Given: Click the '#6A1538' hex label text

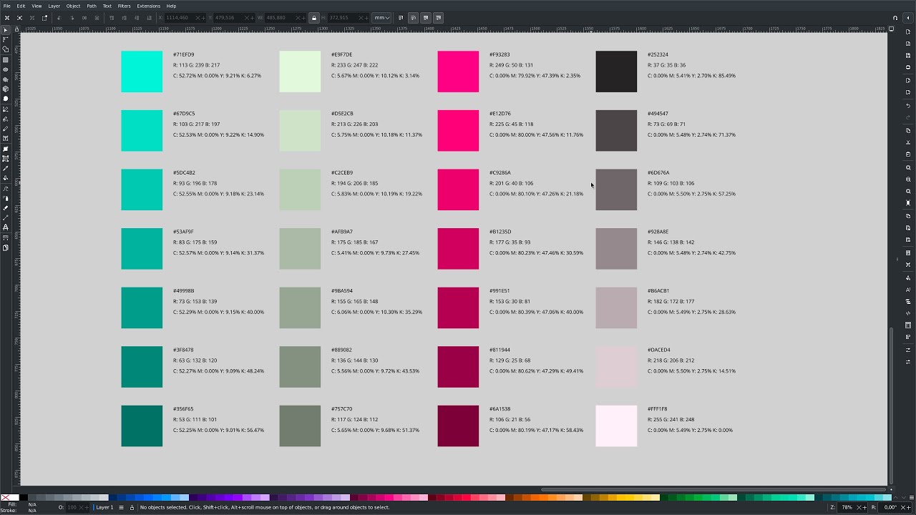Looking at the screenshot, I should click(x=499, y=409).
